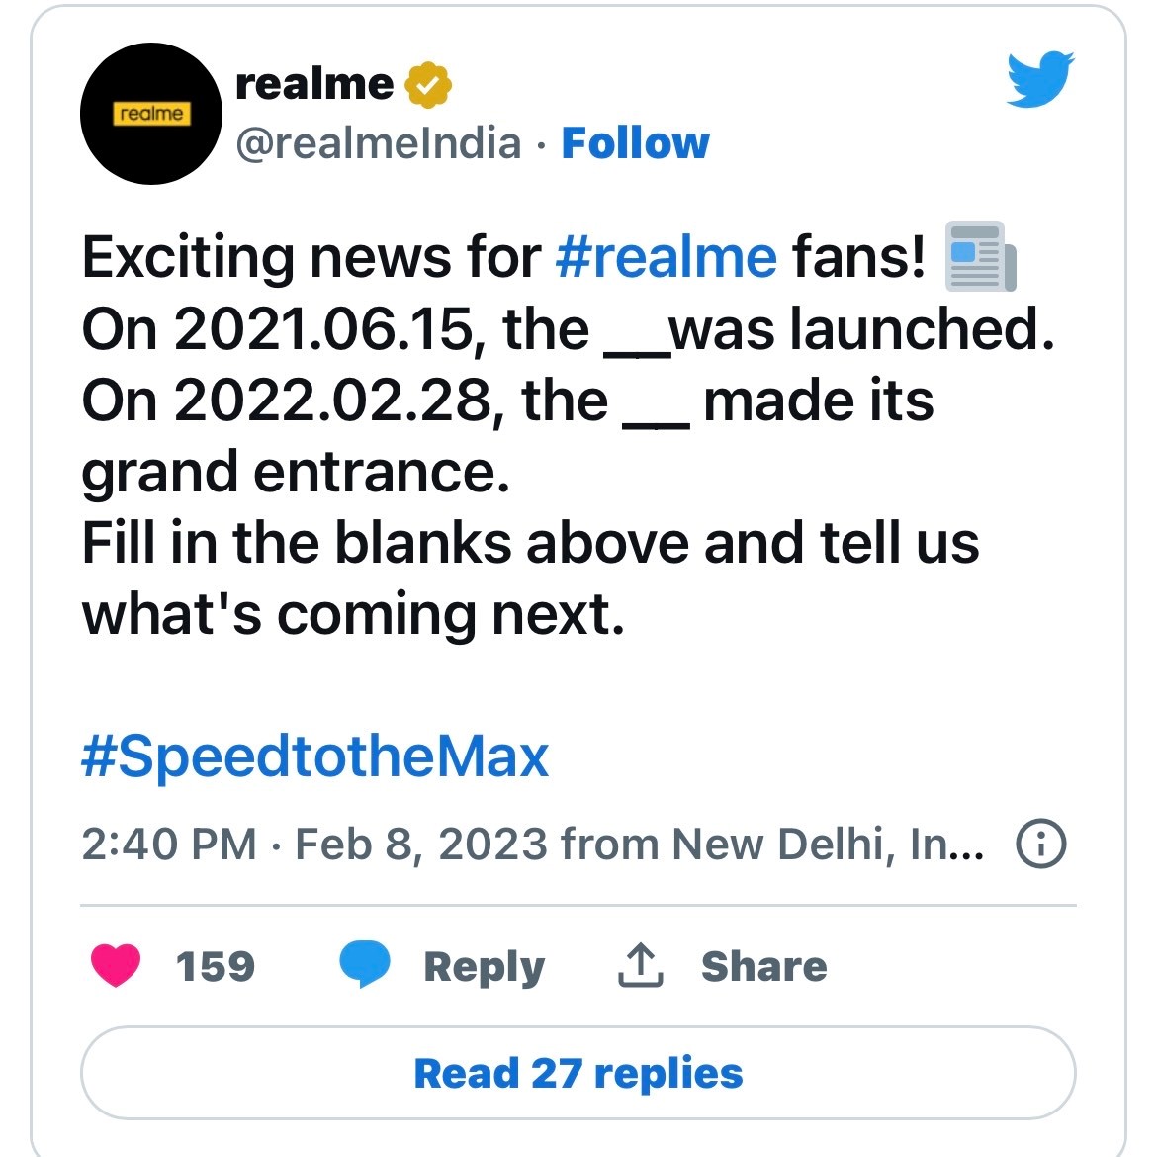Open Read 27 replies

point(578,1073)
